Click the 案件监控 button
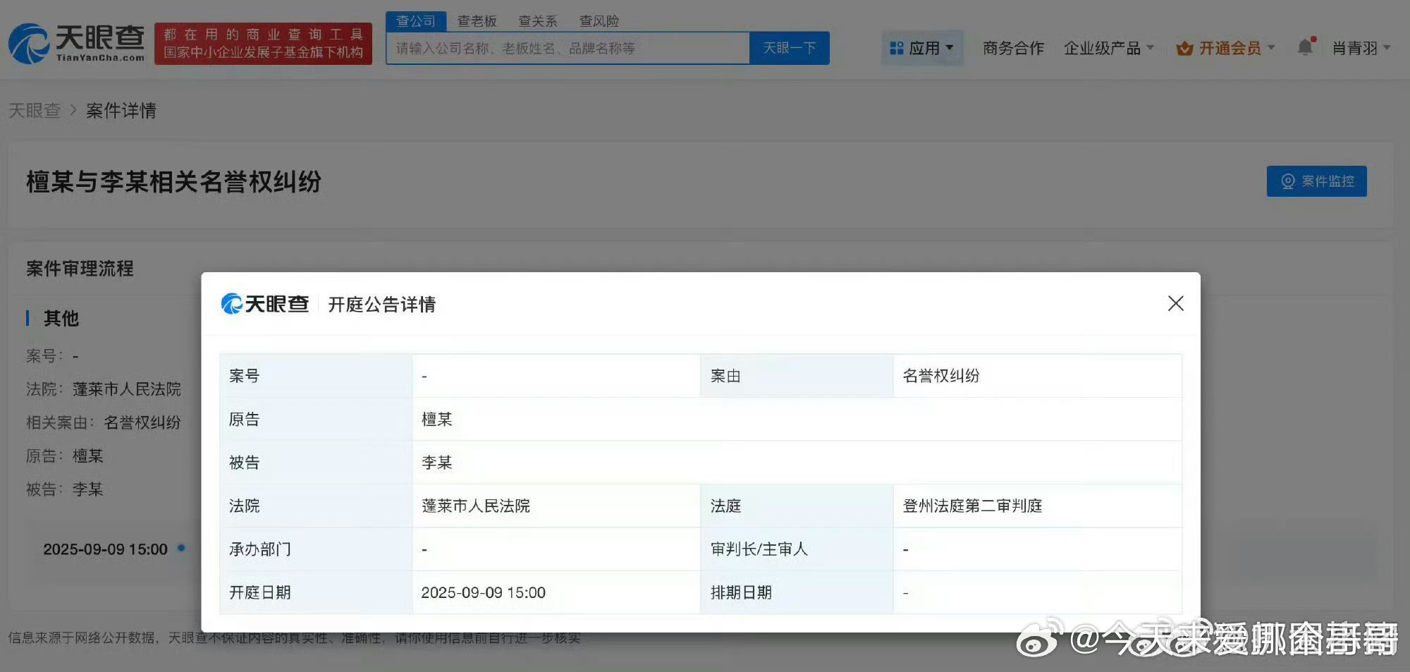The height and width of the screenshot is (672, 1410). click(1316, 181)
